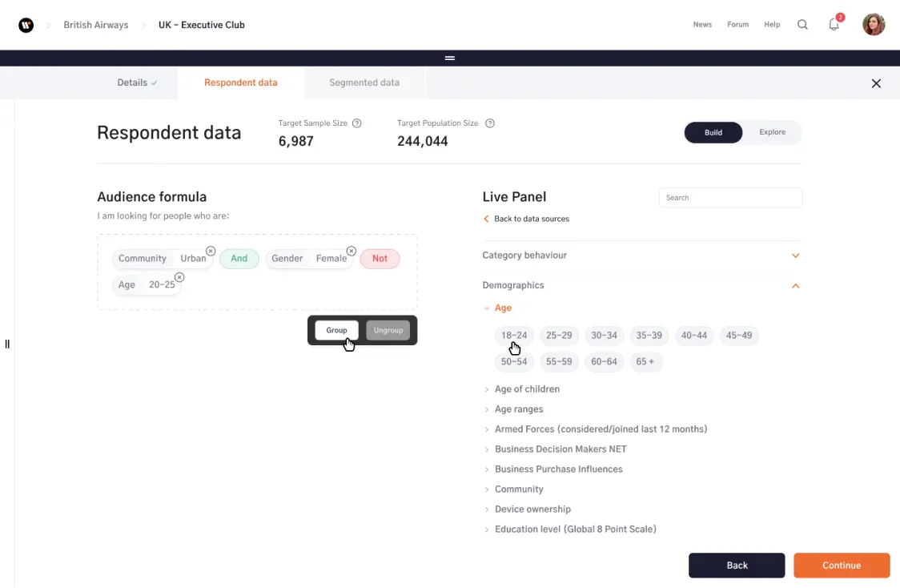900x588 pixels.
Task: Click the left sidebar drag handle
Action: tap(7, 344)
